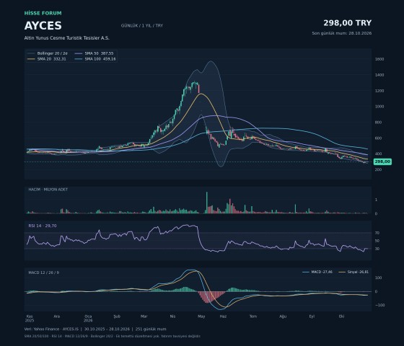The height and width of the screenshot is (346, 404).
Task: Click the RSI axis label 70
Action: [x=377, y=233]
